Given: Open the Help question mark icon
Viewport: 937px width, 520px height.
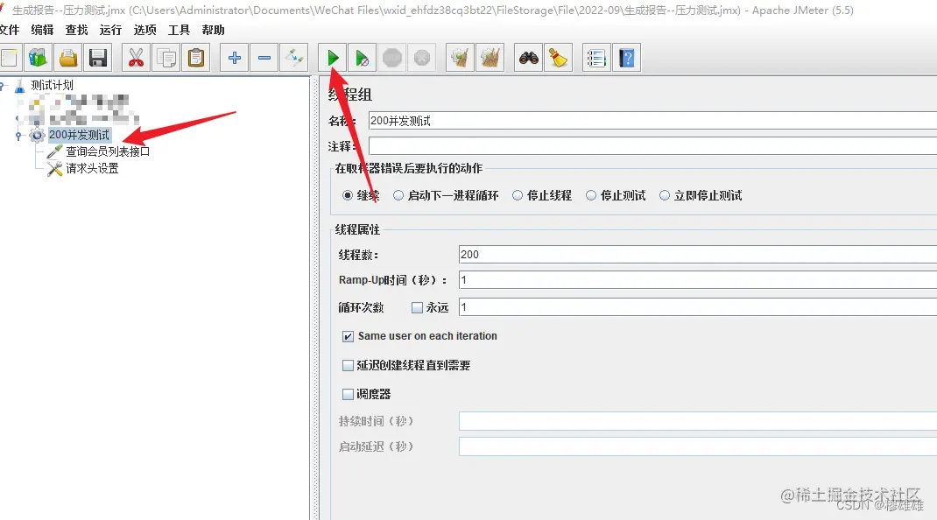Looking at the screenshot, I should pyautogui.click(x=626, y=58).
